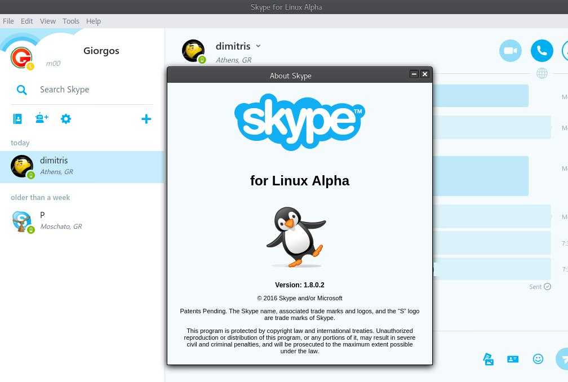The height and width of the screenshot is (382, 568).
Task: Open the emoticon smiley picker
Action: (x=538, y=359)
